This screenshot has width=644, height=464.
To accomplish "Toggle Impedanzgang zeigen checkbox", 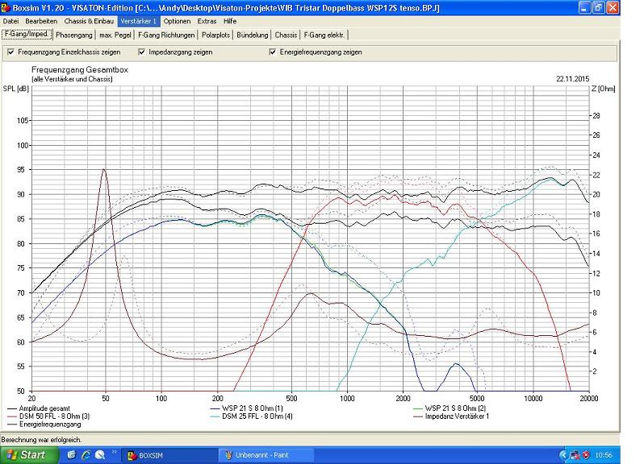I will click(142, 52).
